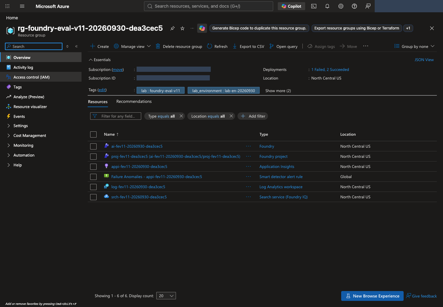Open the Group by none dropdown
This screenshot has height=307, width=443.
click(415, 46)
